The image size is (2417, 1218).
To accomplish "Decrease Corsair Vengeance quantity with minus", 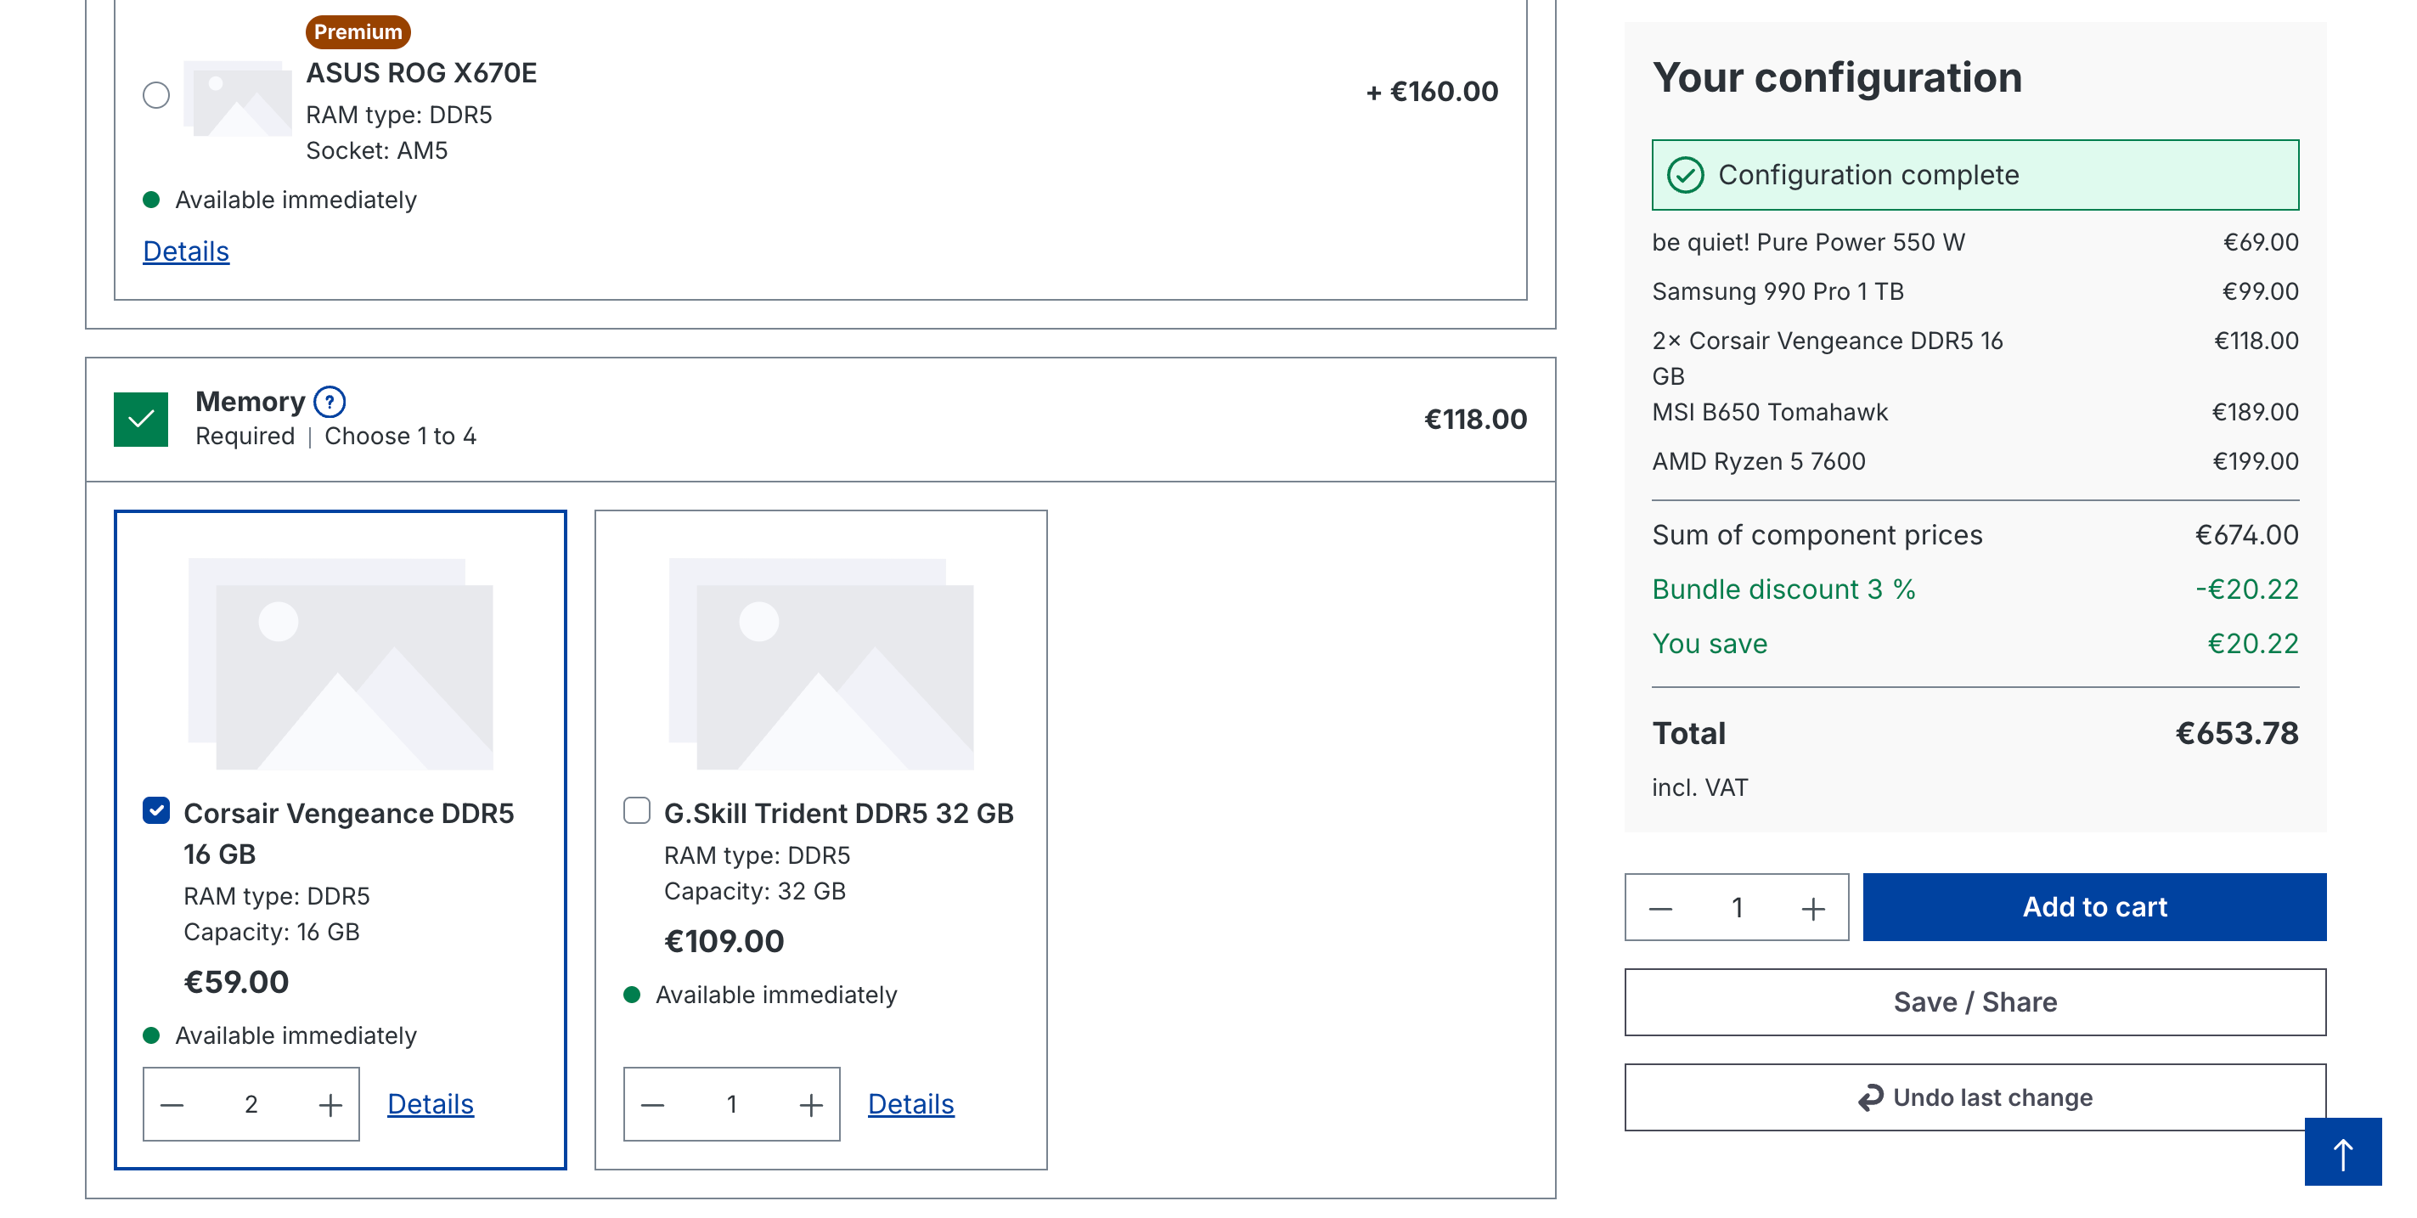I will [x=172, y=1104].
